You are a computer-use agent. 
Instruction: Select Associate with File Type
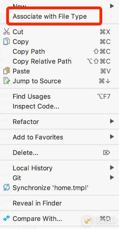(50, 16)
